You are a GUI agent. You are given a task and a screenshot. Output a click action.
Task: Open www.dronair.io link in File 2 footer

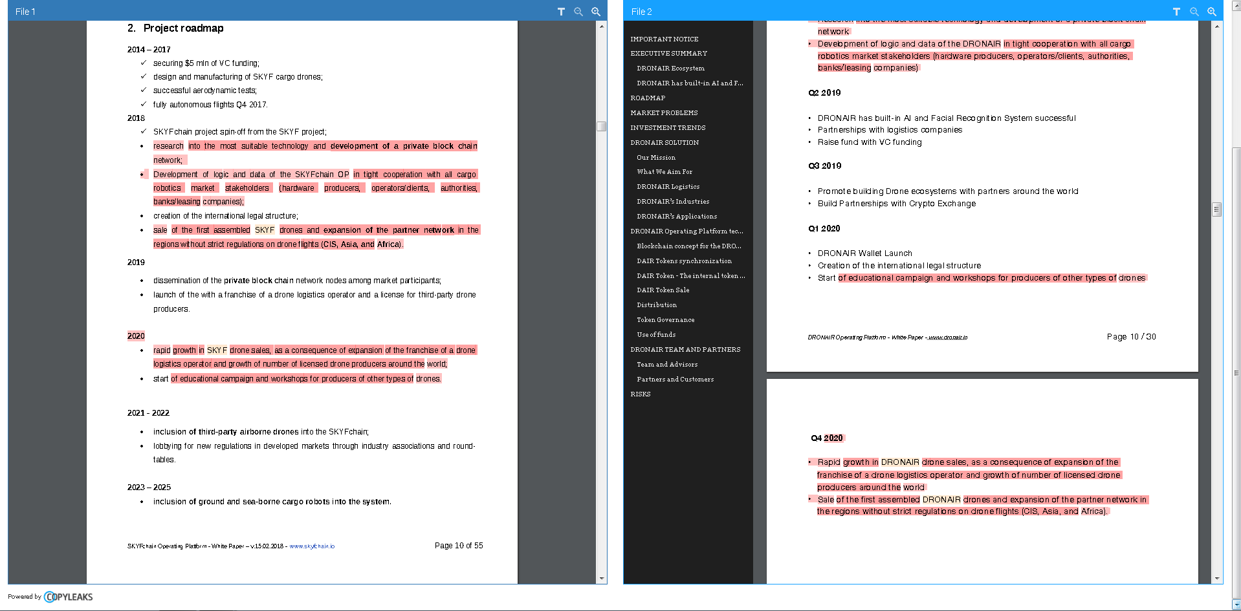pyautogui.click(x=948, y=338)
